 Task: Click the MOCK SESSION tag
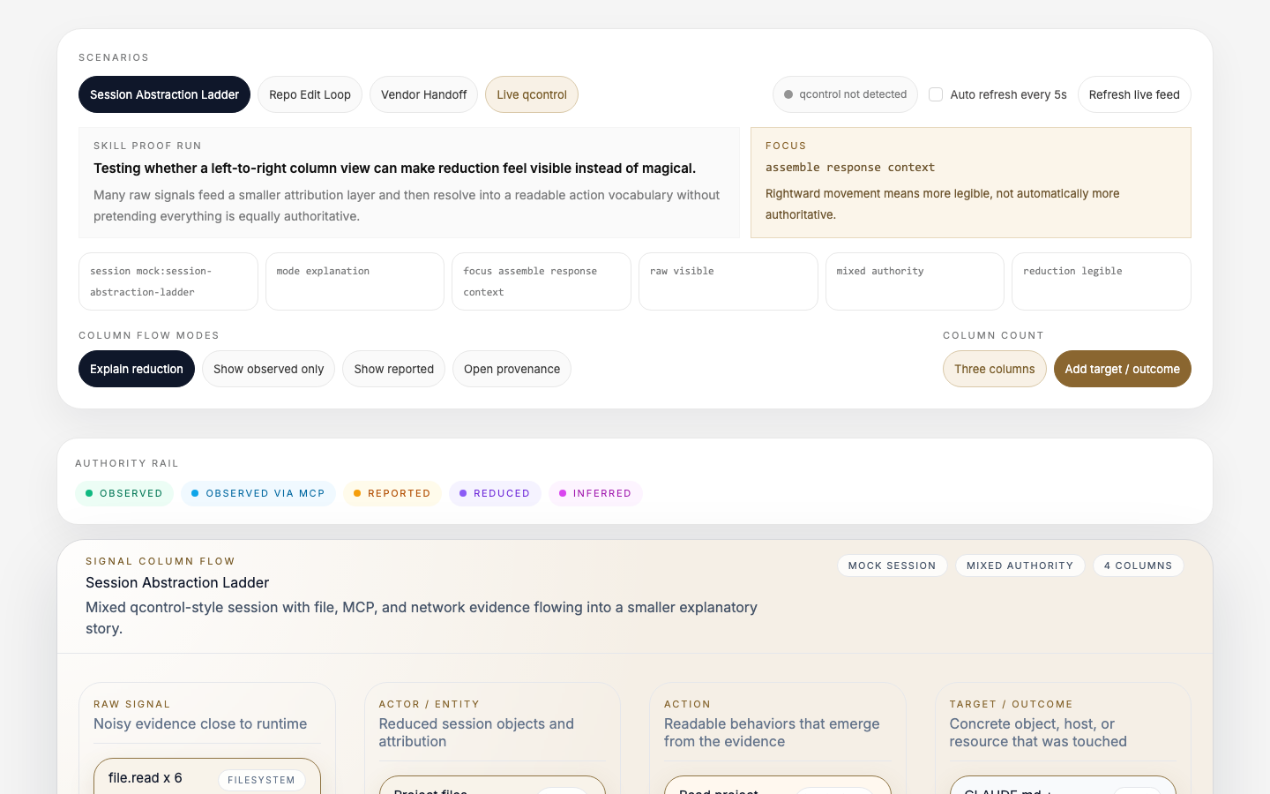tap(892, 566)
